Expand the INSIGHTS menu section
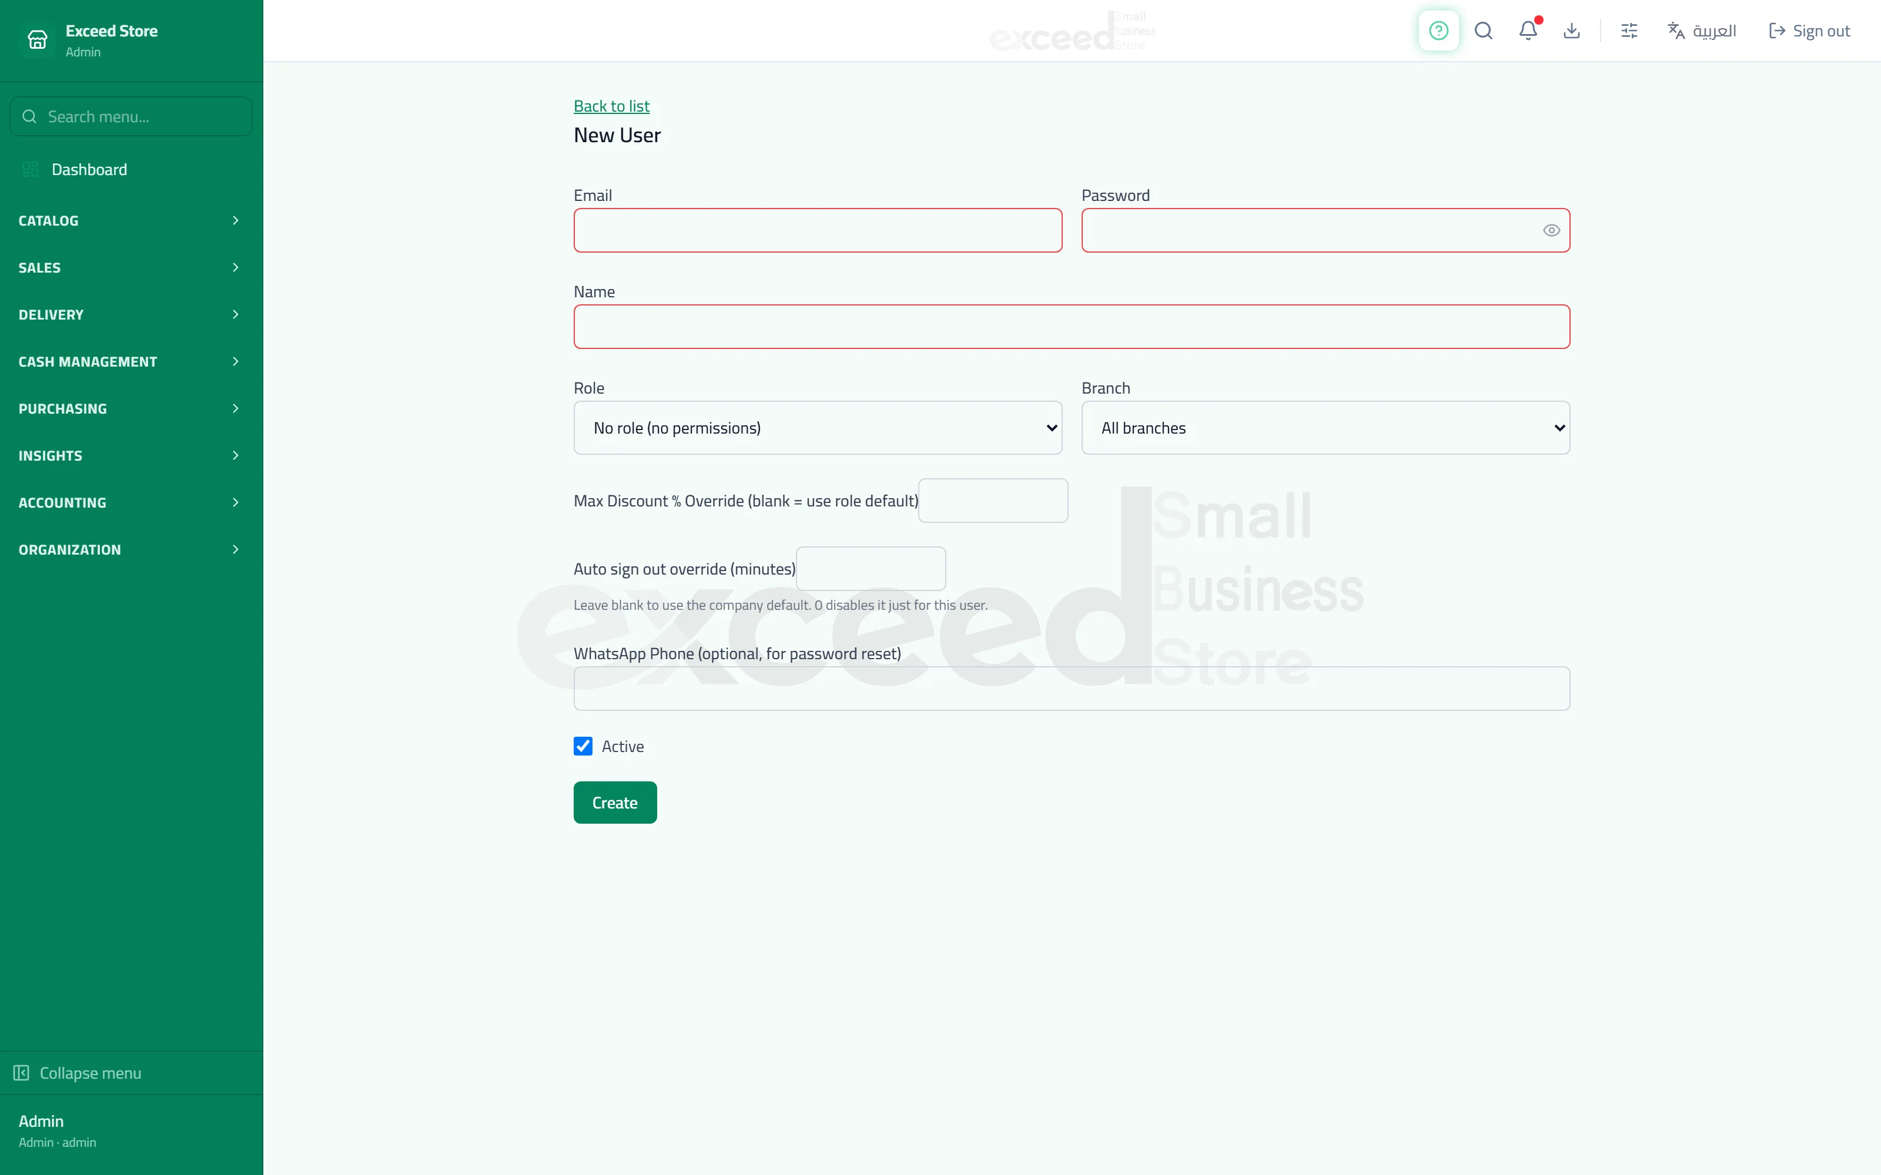The height and width of the screenshot is (1175, 1881). [x=129, y=455]
